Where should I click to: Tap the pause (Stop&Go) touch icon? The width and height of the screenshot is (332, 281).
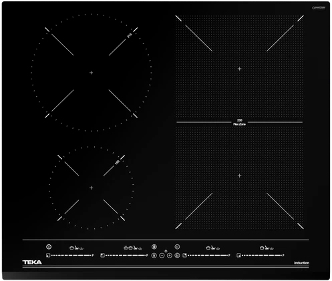point(177,247)
